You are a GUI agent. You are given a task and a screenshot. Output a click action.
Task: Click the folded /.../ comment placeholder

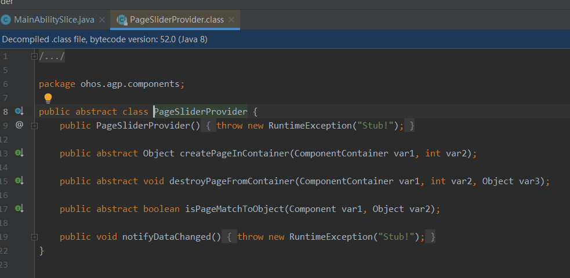tap(52, 57)
